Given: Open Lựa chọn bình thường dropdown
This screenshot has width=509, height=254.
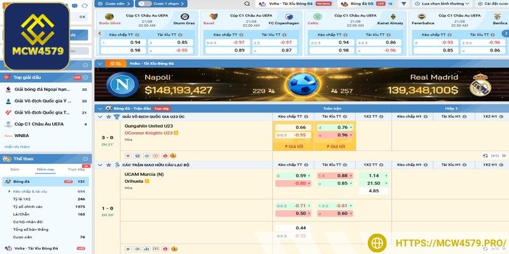Looking at the screenshot, I should tap(442, 4).
